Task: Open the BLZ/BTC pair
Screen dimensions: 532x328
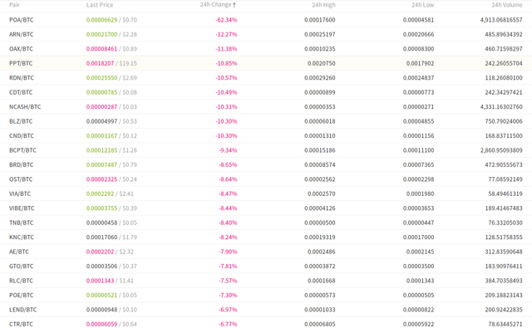Action: coord(21,121)
